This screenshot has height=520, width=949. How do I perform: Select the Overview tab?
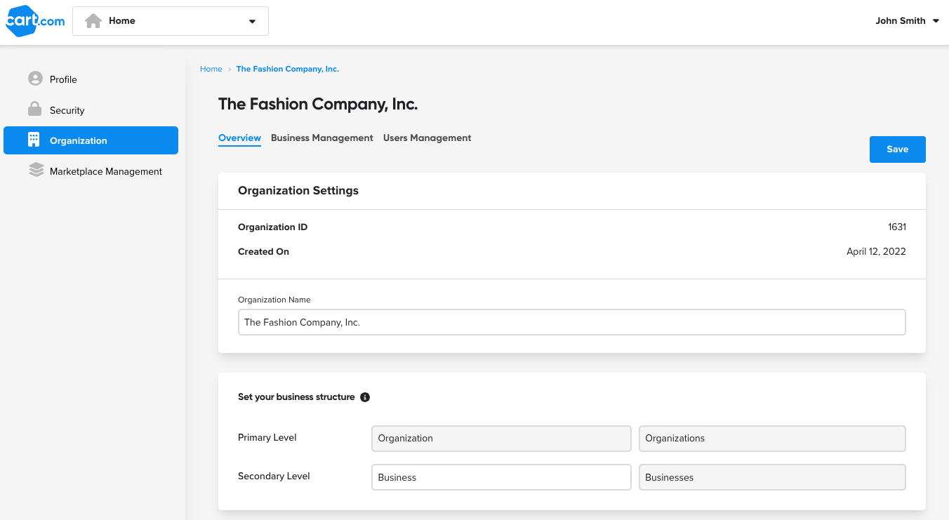point(239,138)
